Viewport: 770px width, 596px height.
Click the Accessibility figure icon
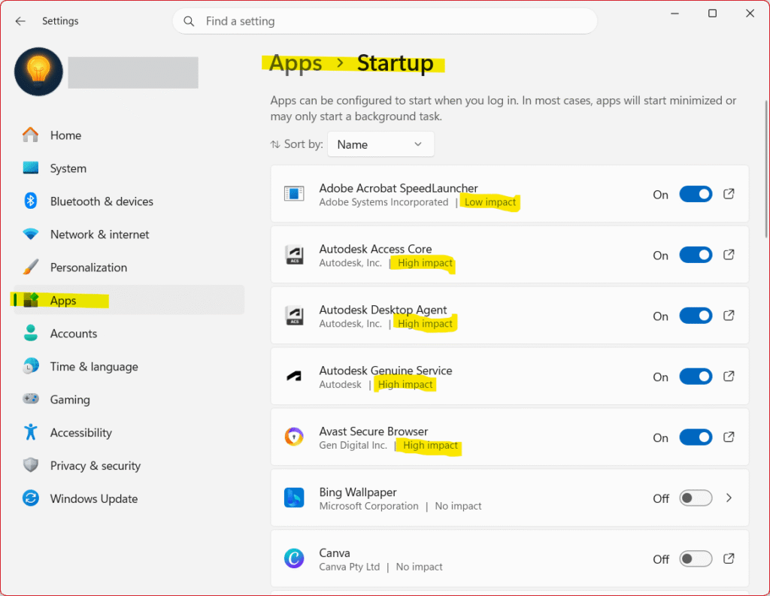pos(30,432)
